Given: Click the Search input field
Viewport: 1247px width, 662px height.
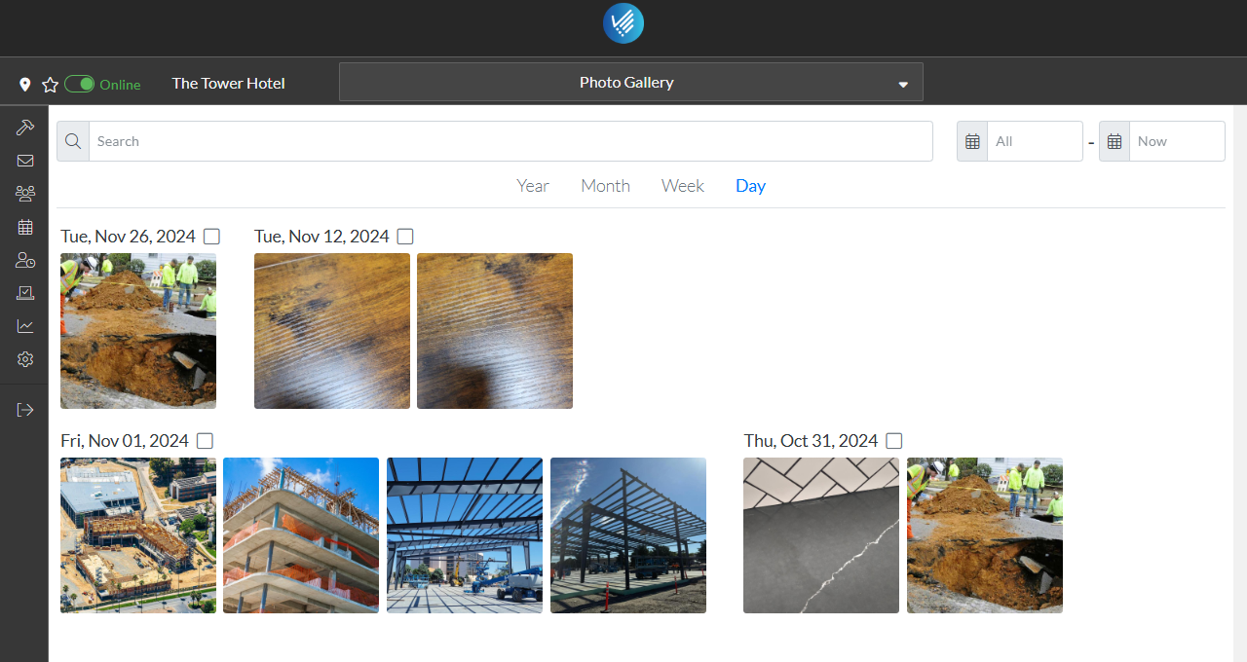Looking at the screenshot, I should coord(511,141).
